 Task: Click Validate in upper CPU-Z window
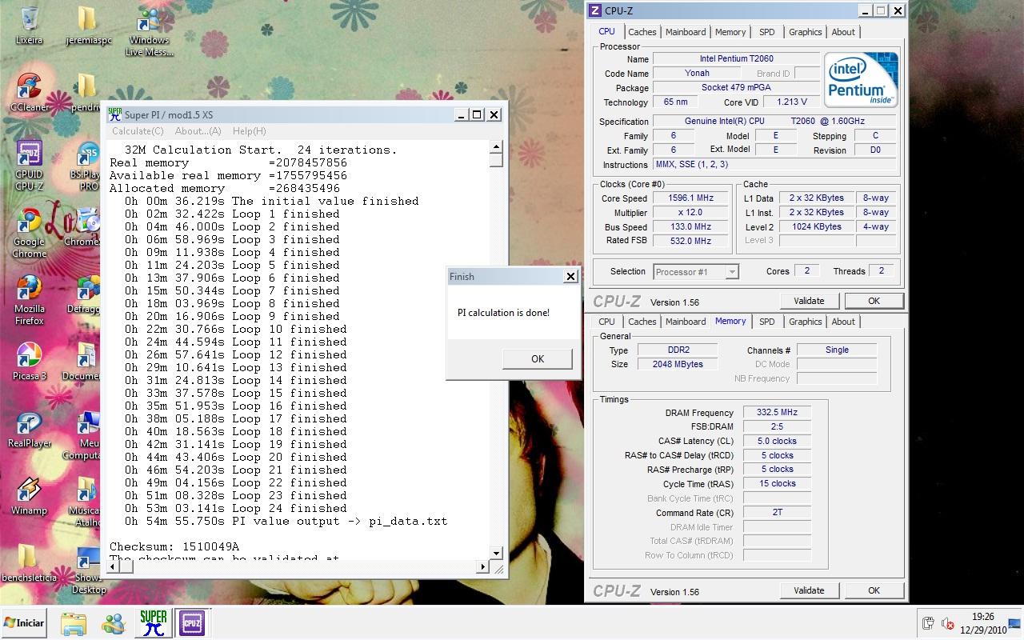tap(809, 301)
